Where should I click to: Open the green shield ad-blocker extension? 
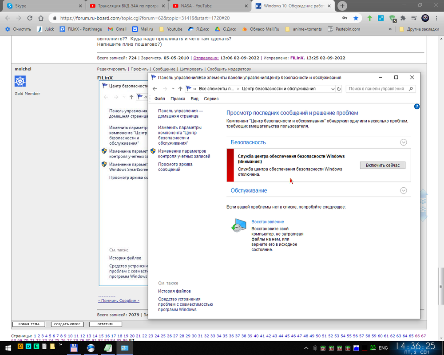392,18
